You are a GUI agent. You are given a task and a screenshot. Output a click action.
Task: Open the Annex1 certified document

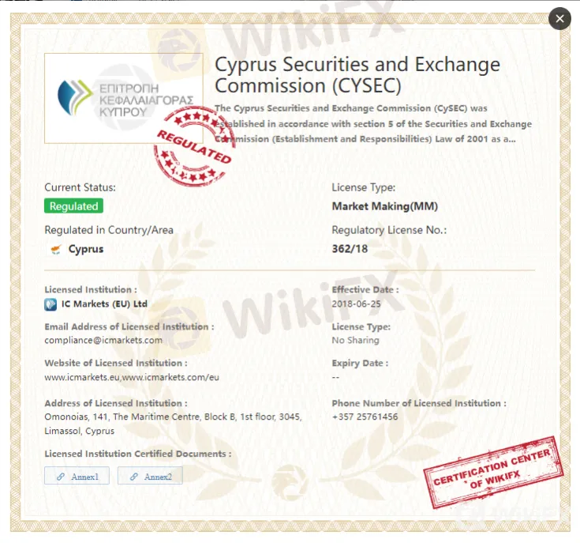coord(77,476)
